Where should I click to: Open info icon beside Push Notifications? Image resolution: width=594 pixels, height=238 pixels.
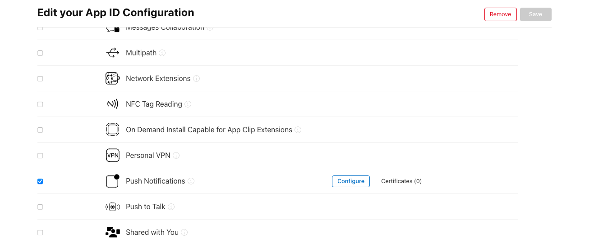click(191, 181)
